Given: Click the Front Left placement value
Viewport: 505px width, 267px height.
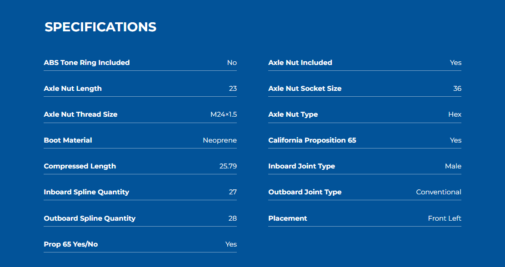Looking at the screenshot, I should (x=445, y=218).
